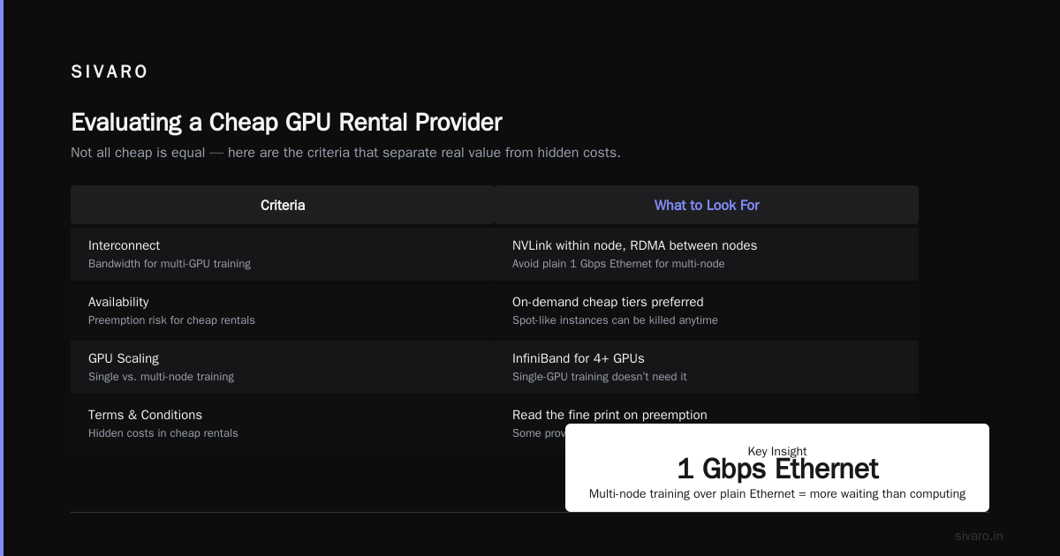The height and width of the screenshot is (556, 1060).
Task: Click 'NVLink within node, RDMA between nodes'
Action: [634, 245]
